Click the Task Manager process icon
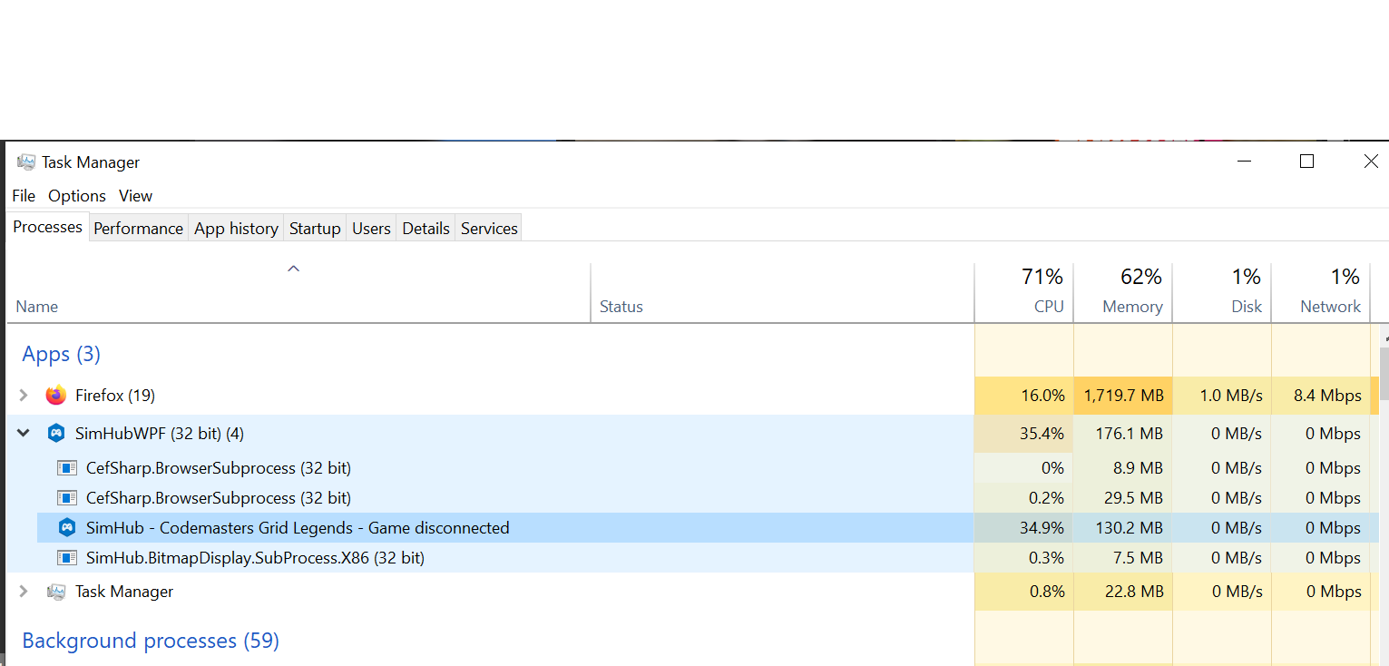This screenshot has height=666, width=1389. coord(56,591)
